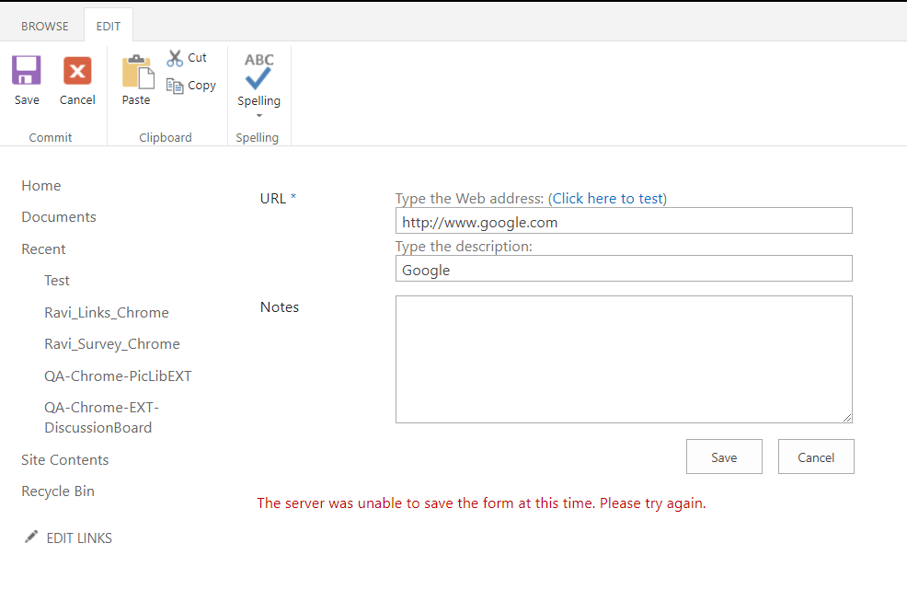Click the Cut scissors icon
Screen dimensions: 907x601
175,58
